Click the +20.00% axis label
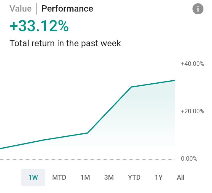Screen dimensions: 212x193 (192, 111)
